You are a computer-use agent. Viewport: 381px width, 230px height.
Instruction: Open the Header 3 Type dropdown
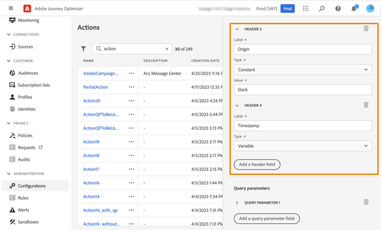coord(302,70)
